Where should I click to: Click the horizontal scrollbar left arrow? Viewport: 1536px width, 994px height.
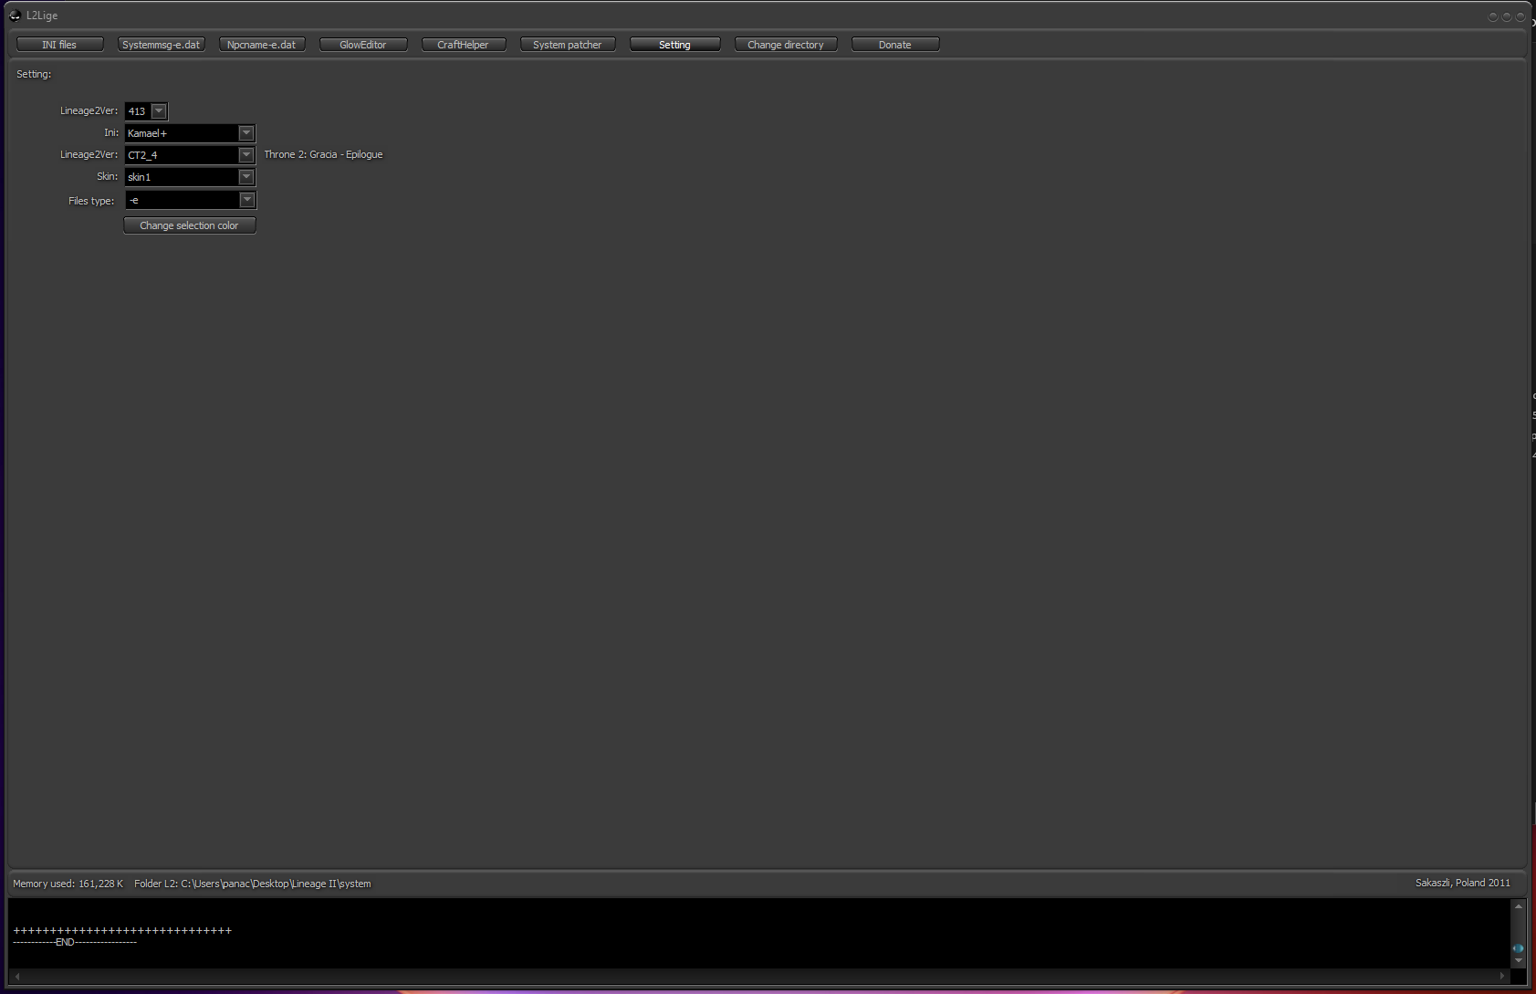[x=17, y=976]
